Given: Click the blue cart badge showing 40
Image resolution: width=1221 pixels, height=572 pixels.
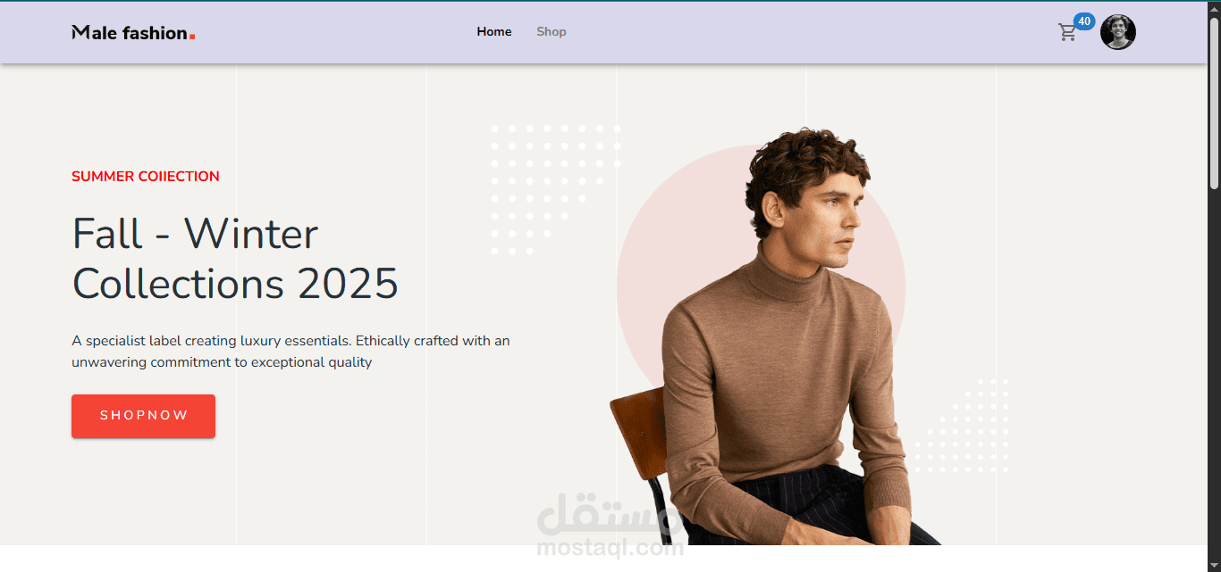Looking at the screenshot, I should [1084, 21].
